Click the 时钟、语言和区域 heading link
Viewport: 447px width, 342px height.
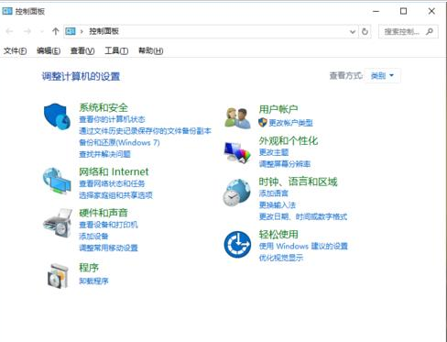(299, 182)
